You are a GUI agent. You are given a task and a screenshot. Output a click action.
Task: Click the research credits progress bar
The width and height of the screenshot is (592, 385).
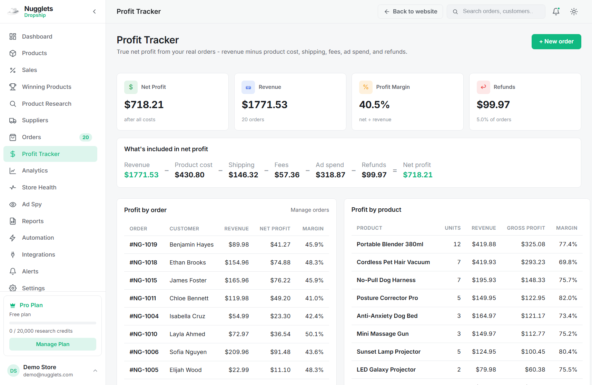click(53, 323)
